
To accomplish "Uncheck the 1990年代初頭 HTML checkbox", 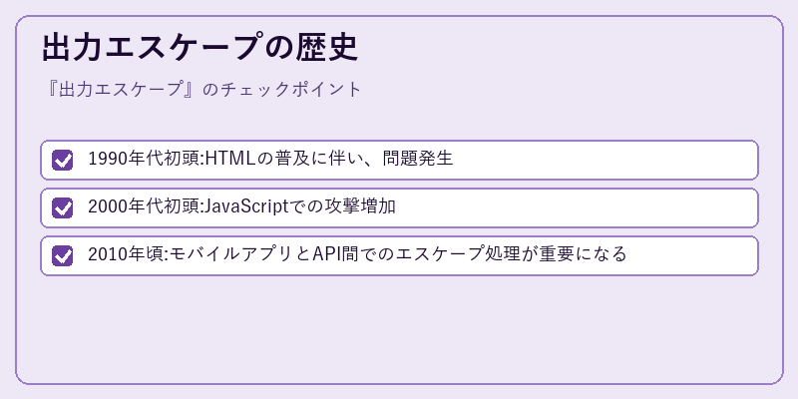I will (63, 160).
